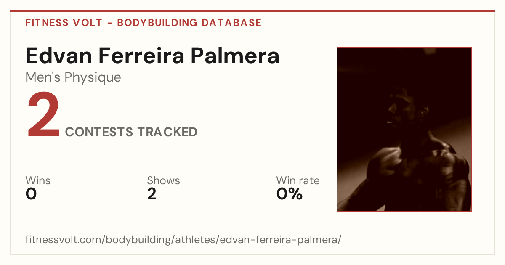Click the red top border line

(252, 11)
